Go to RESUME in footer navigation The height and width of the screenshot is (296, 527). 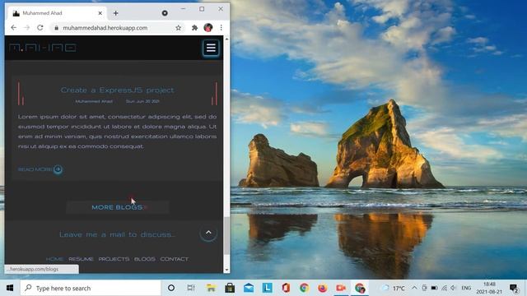(81, 259)
